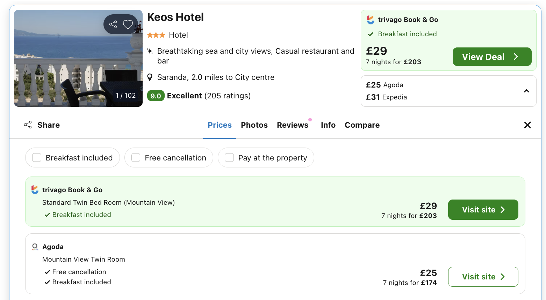Close the hotel details panel
Screen dimensions: 546x300
527,125
